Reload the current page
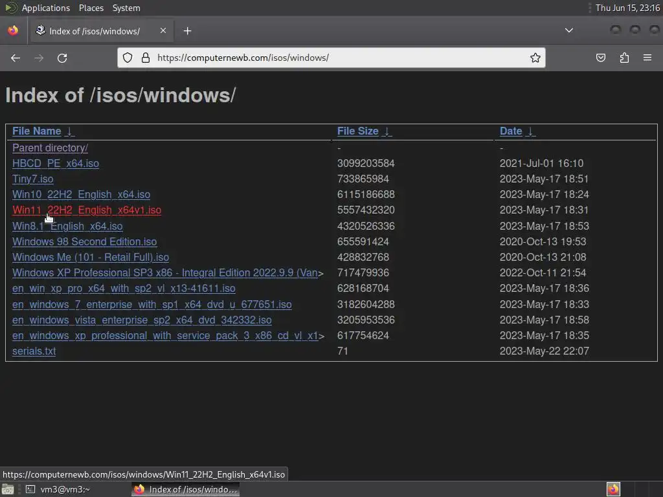The width and height of the screenshot is (663, 497). click(62, 58)
